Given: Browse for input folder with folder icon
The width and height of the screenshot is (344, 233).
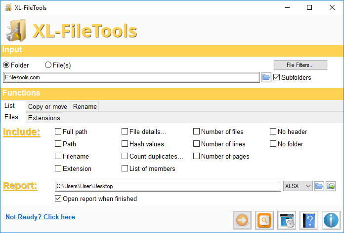Looking at the screenshot, I should (266, 77).
